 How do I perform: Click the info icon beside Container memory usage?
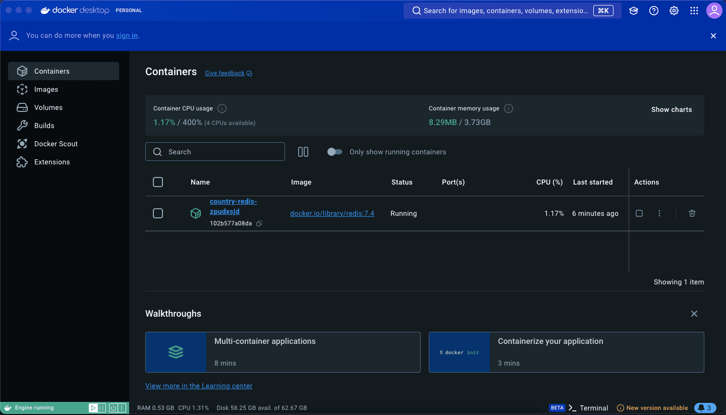[509, 108]
